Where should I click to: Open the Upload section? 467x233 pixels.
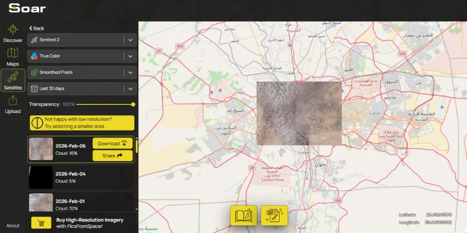click(x=13, y=104)
